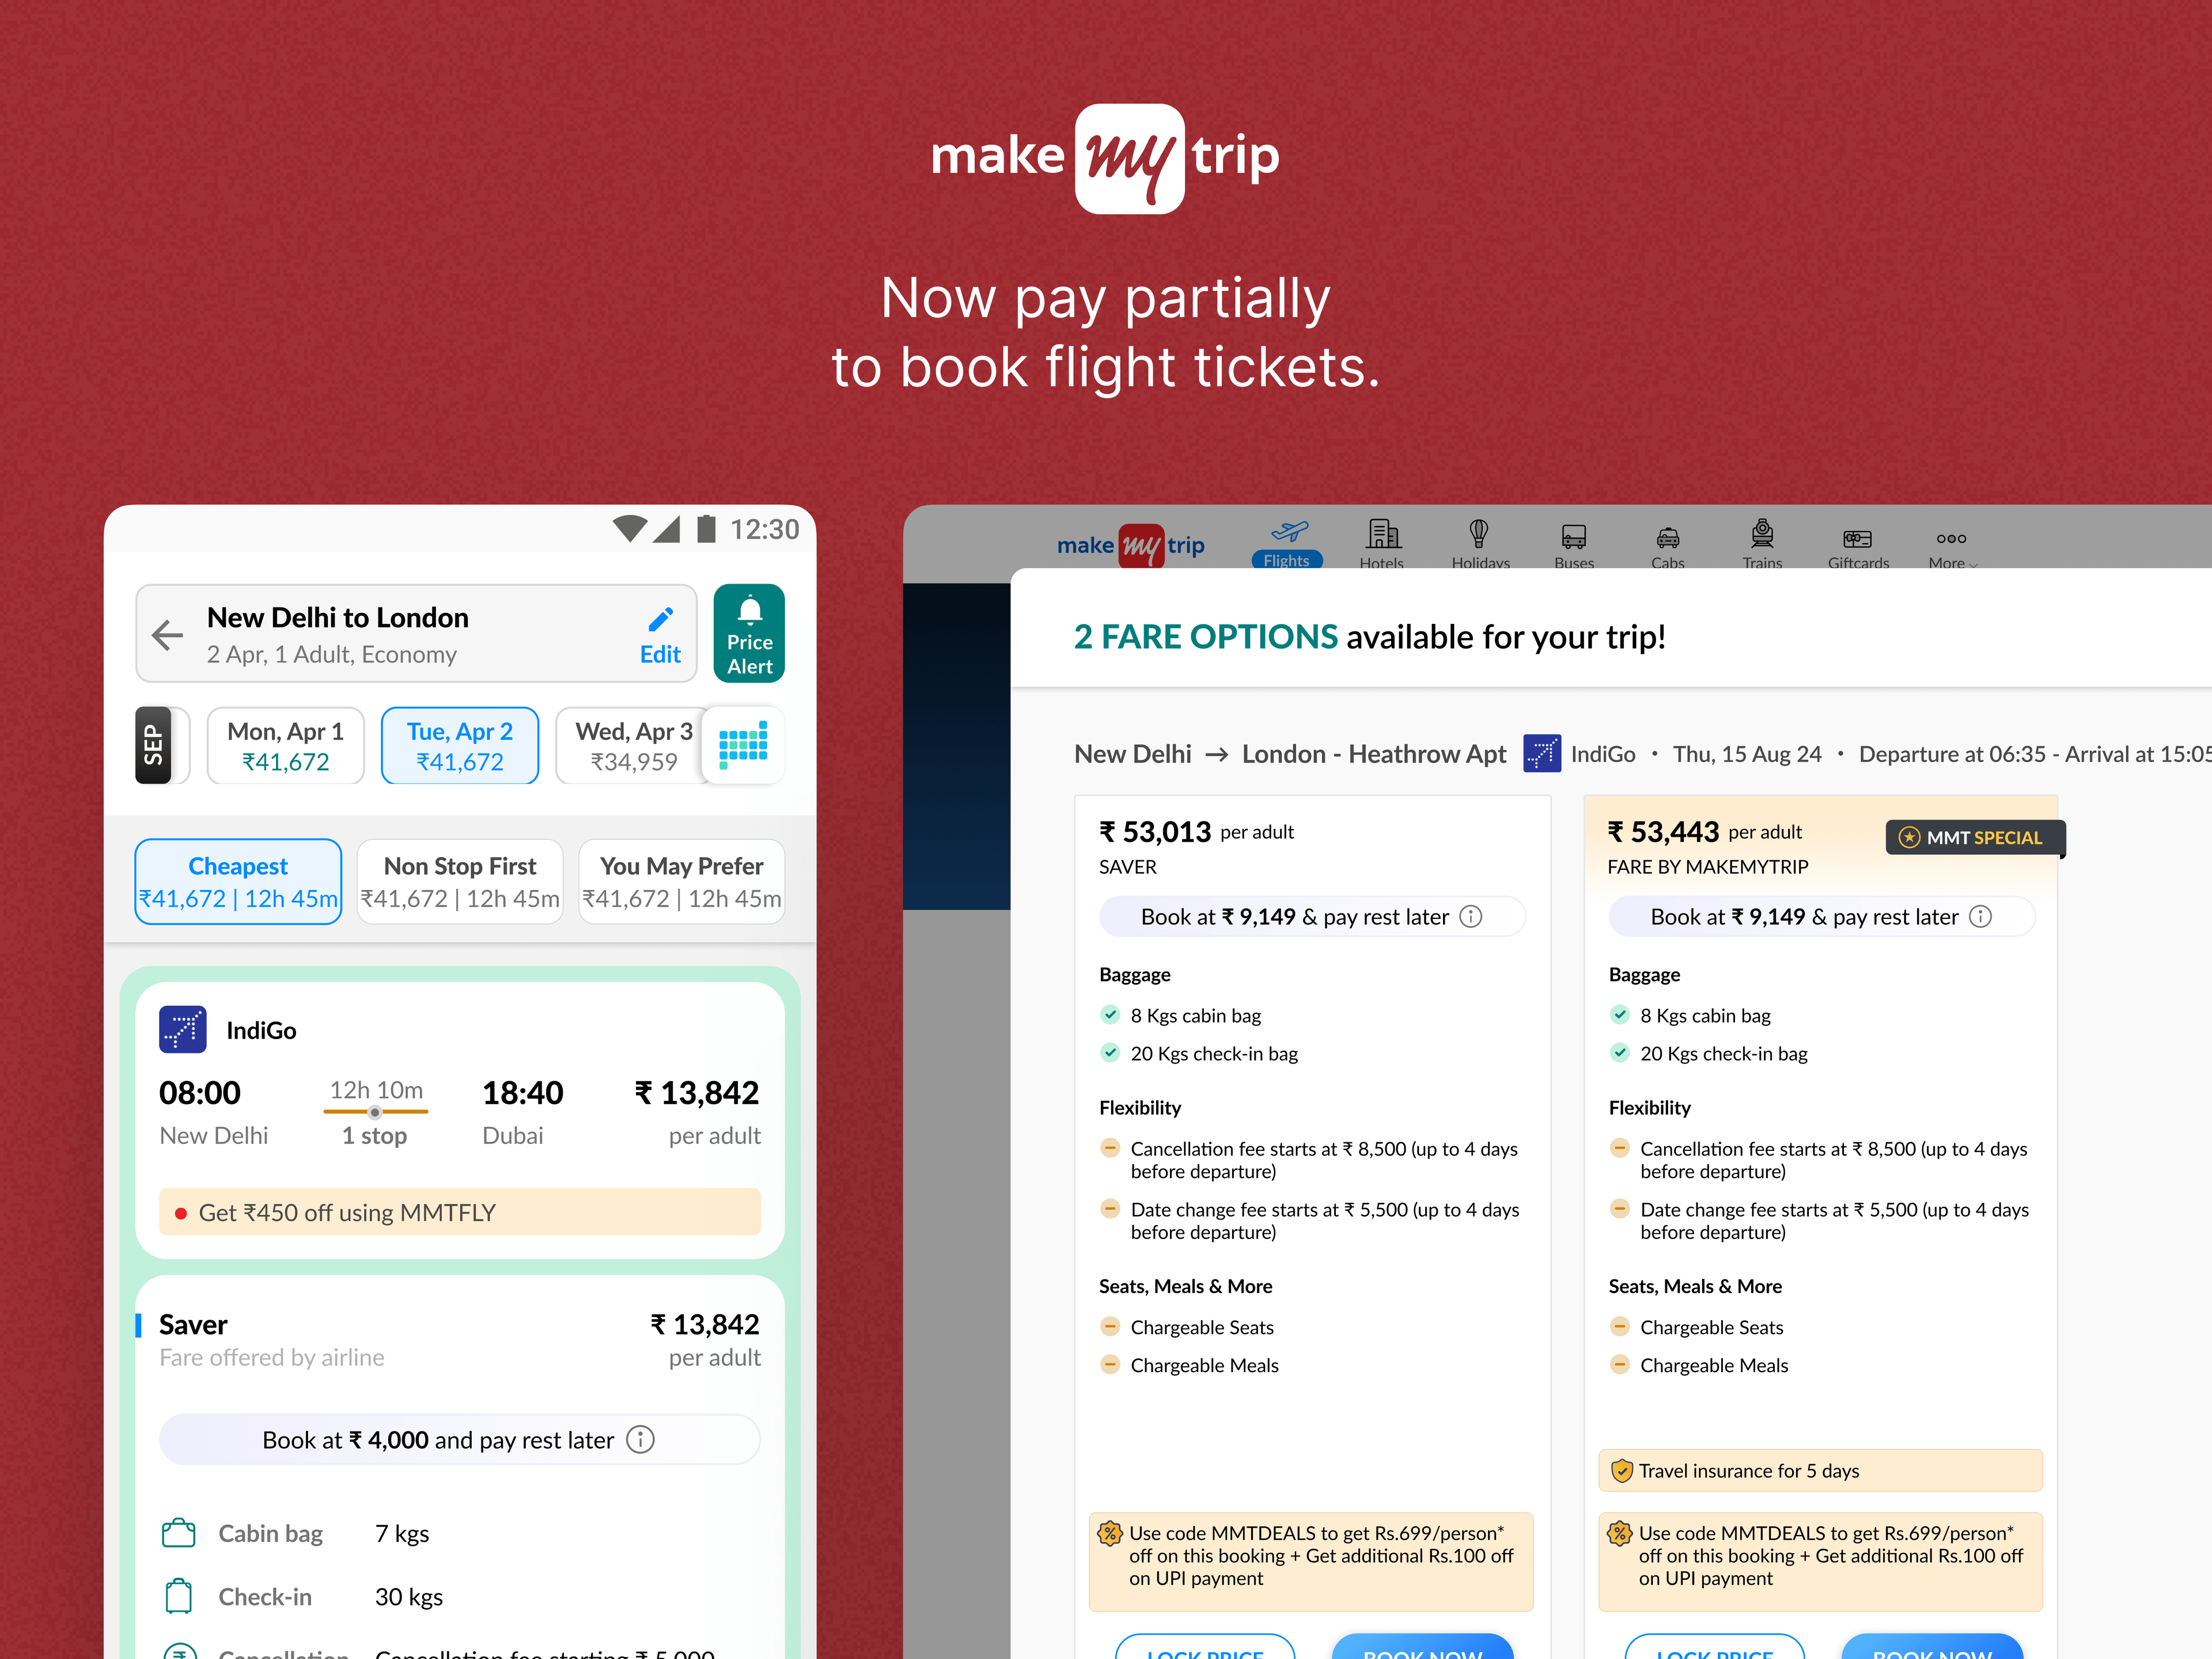Open Cabs icon in desktop nav
This screenshot has height=1659, width=2212.
(1668, 538)
